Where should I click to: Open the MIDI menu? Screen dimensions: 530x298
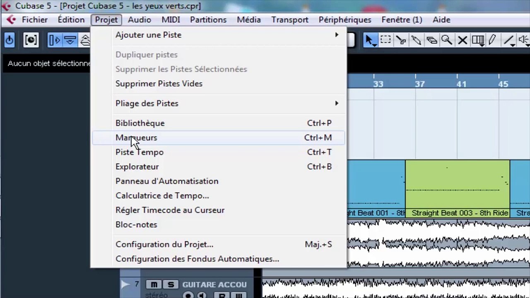(171, 19)
